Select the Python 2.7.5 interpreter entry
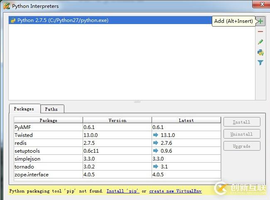The height and width of the screenshot is (200, 270). tap(62, 20)
